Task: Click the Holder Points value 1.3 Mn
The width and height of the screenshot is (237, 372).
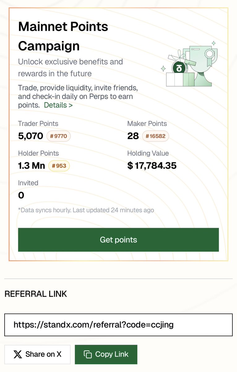Action: click(32, 166)
